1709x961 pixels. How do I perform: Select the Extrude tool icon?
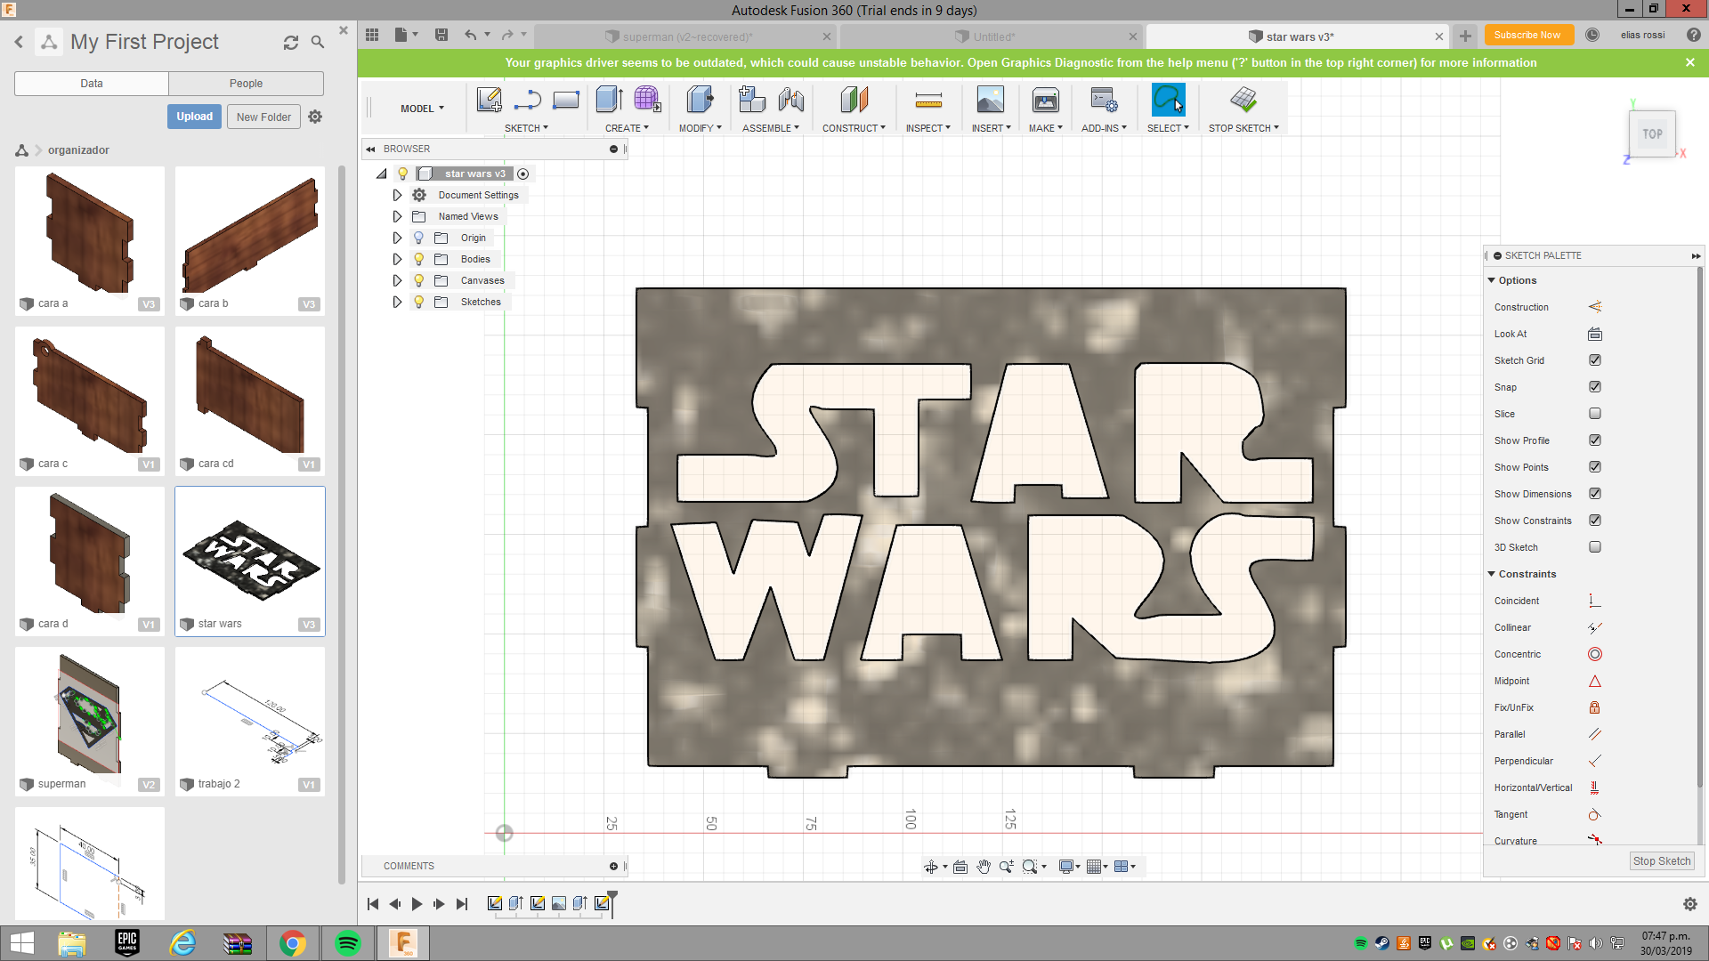[610, 100]
